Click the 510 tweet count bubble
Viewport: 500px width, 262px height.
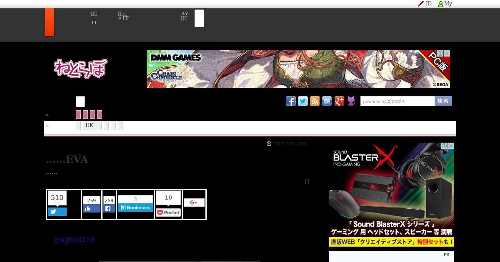pyautogui.click(x=57, y=198)
